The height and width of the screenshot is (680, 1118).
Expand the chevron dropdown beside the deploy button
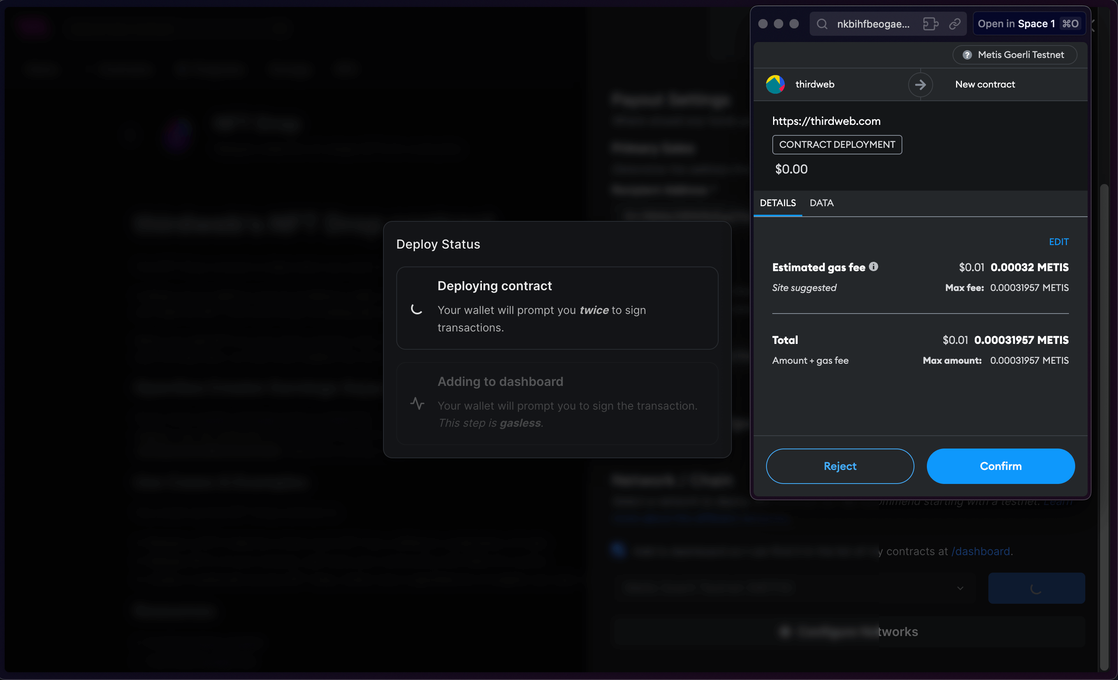960,587
